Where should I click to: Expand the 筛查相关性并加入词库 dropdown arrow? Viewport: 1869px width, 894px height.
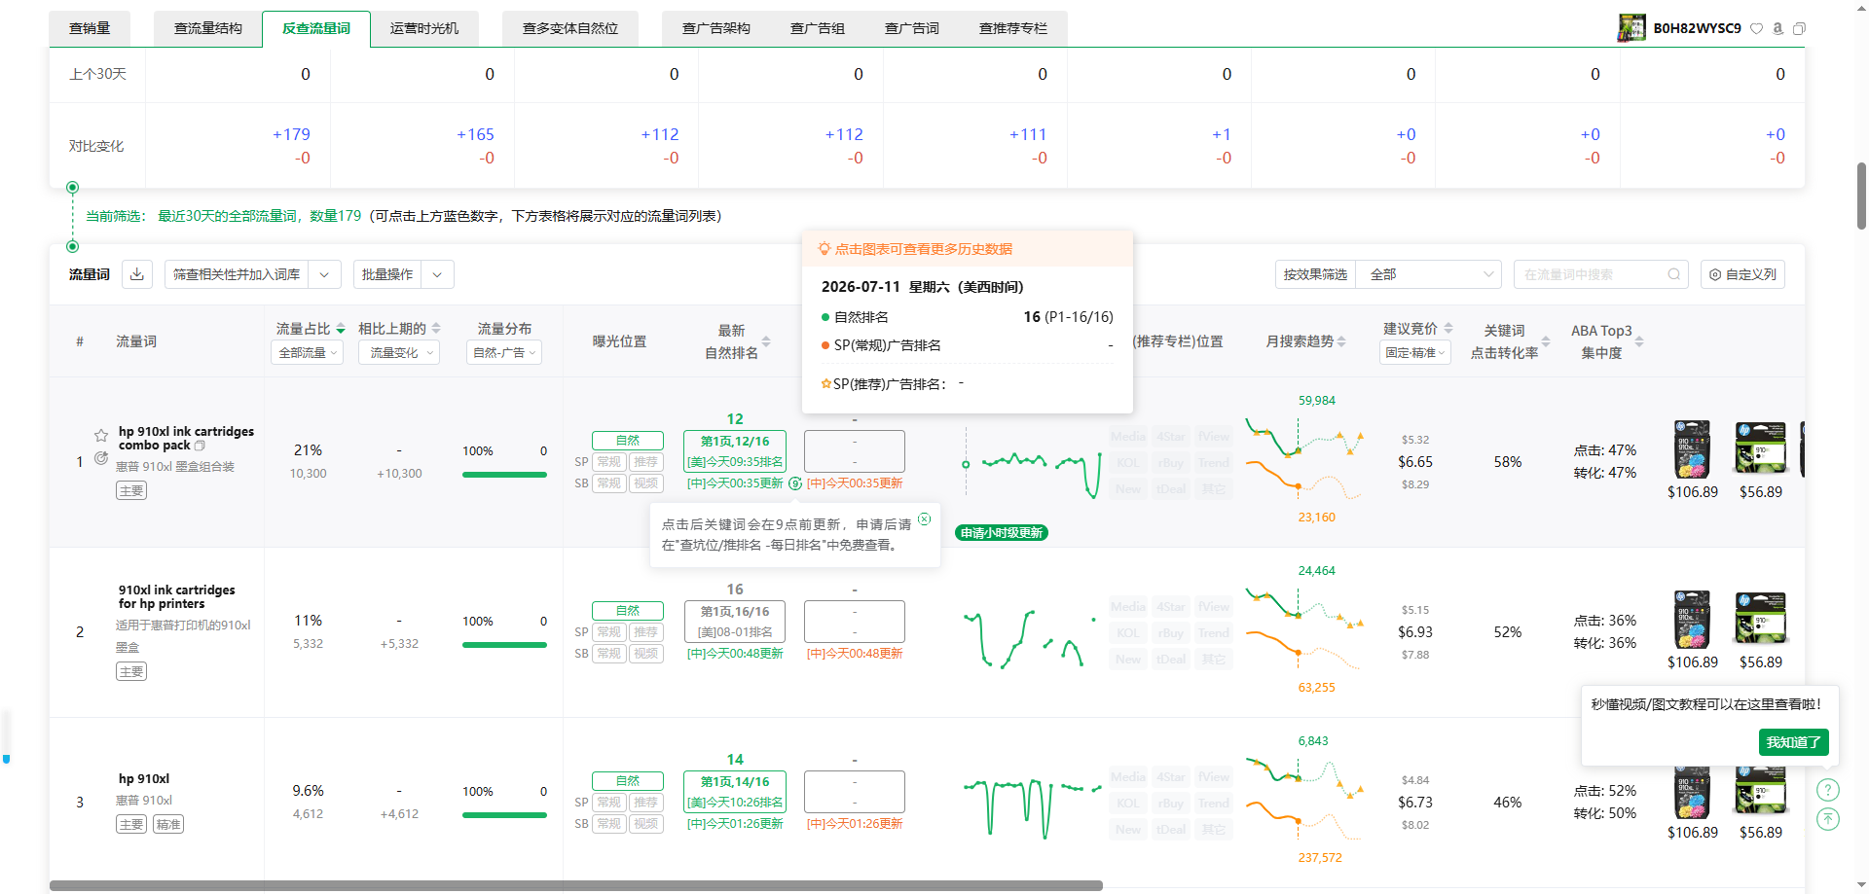pyautogui.click(x=324, y=274)
